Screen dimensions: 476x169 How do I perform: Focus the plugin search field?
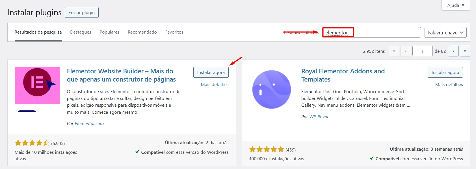tap(371, 32)
